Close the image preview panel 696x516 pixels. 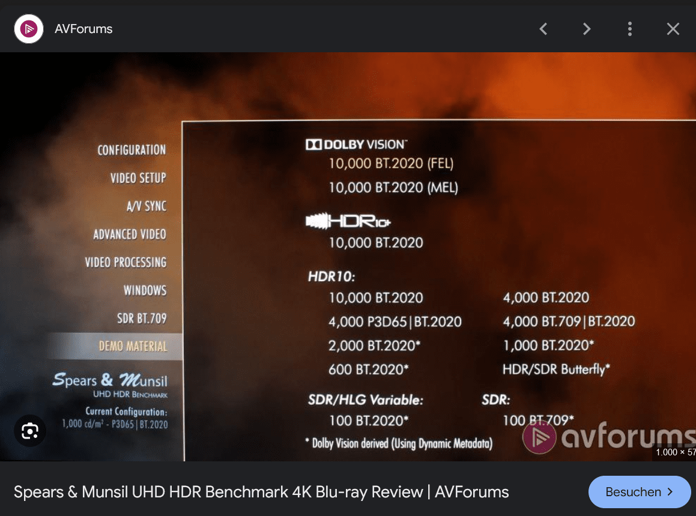(673, 29)
